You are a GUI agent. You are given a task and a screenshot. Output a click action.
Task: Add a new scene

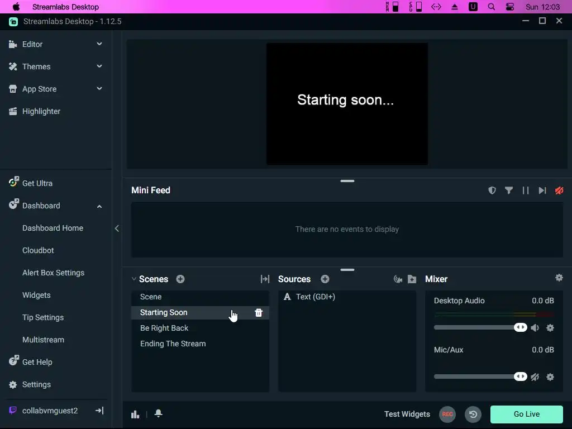[180, 279]
